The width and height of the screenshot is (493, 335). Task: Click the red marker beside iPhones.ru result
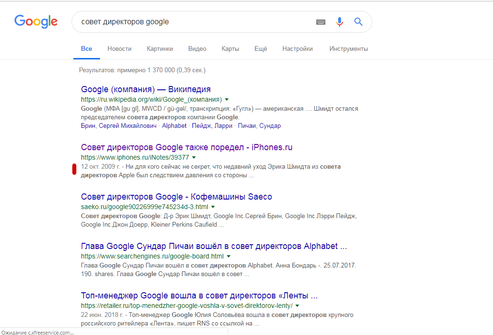tap(74, 169)
